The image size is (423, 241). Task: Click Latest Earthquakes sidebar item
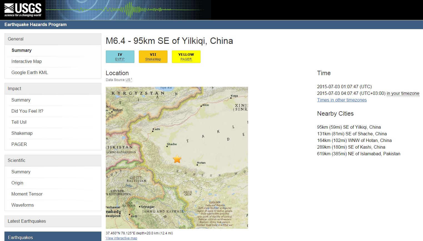coord(27,221)
